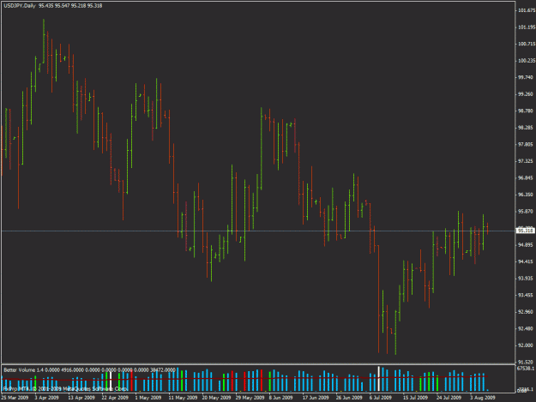
Task: Click the 11 May 2009 date label
Action: [x=183, y=398]
